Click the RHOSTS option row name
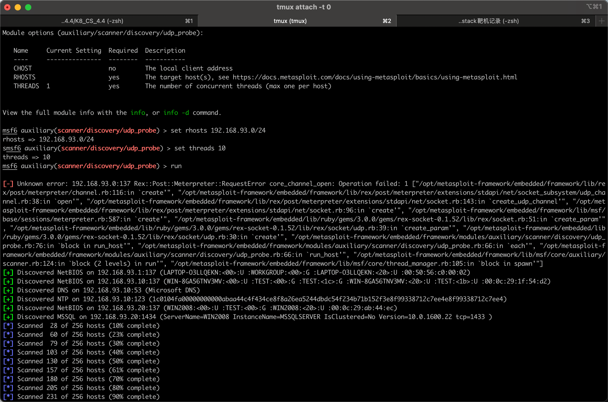608x402 pixels. [x=25, y=77]
